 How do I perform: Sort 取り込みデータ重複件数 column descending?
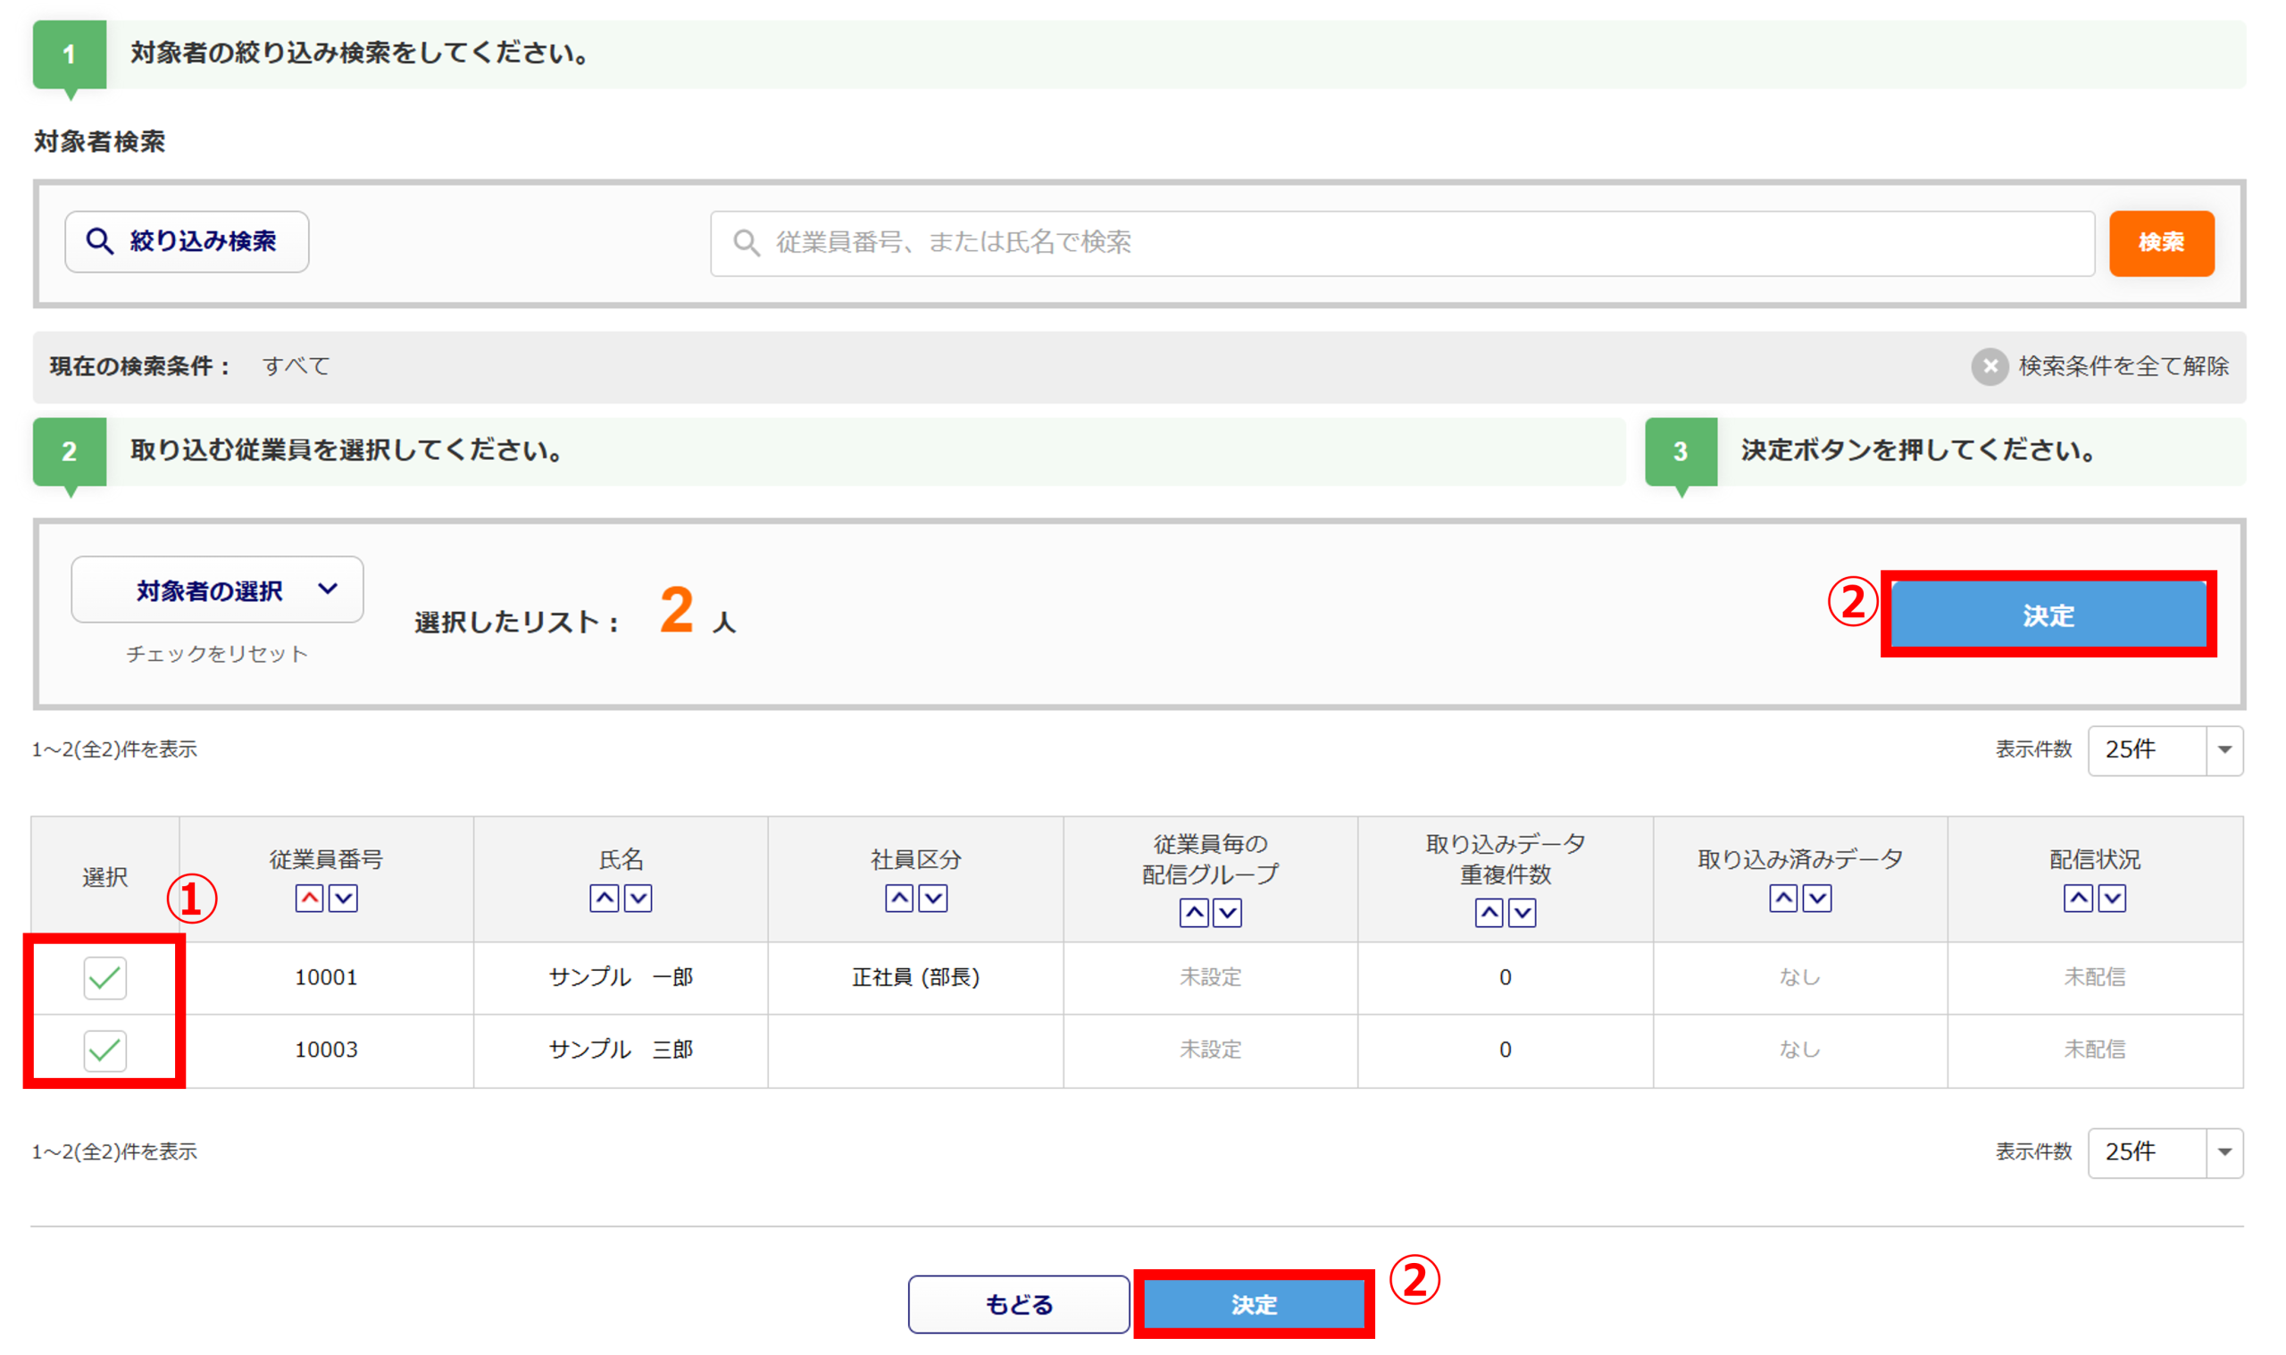1523,912
